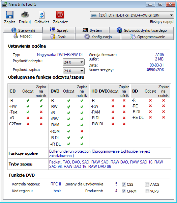Click the red Zakończ power icon
Screen dimensions: 177x203
click(x=60, y=15)
